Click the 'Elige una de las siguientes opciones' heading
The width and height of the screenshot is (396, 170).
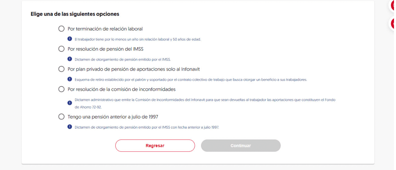75,14
